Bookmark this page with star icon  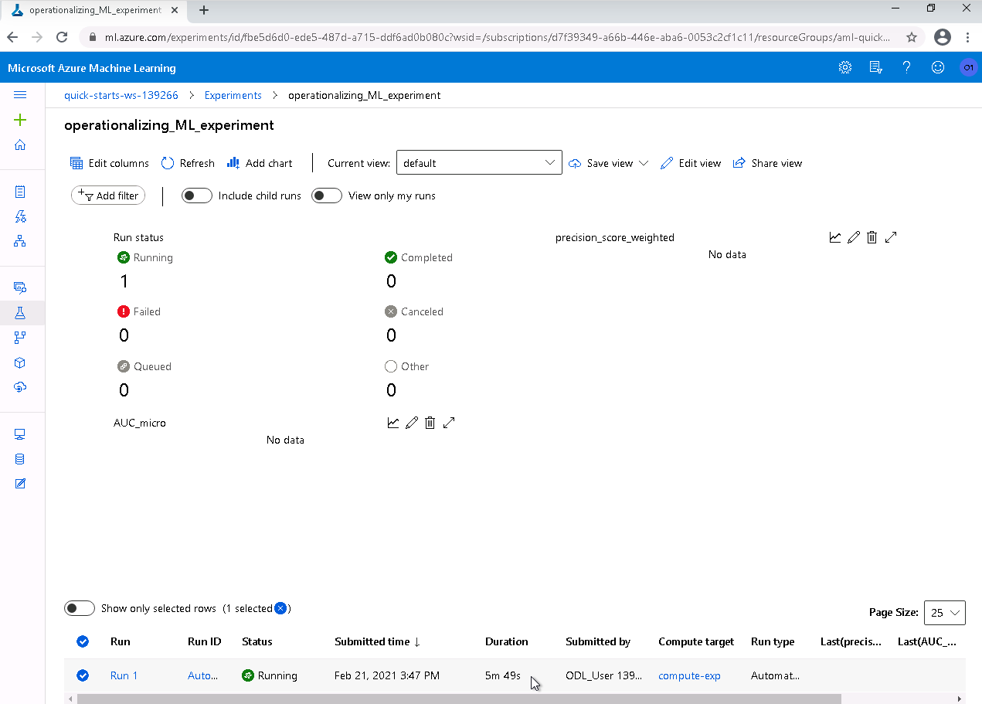coord(912,37)
